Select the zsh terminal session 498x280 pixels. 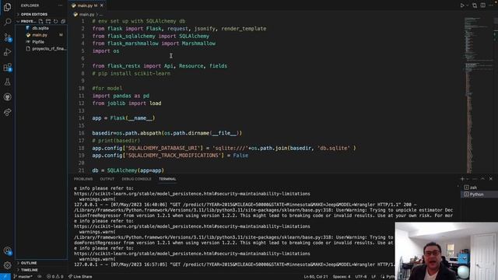tap(473, 187)
